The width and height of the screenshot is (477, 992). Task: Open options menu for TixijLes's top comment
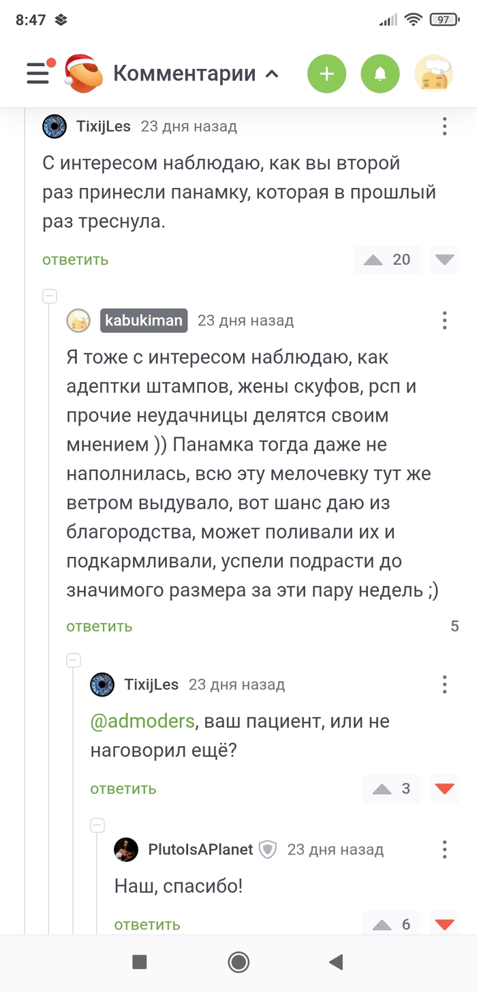(x=444, y=126)
